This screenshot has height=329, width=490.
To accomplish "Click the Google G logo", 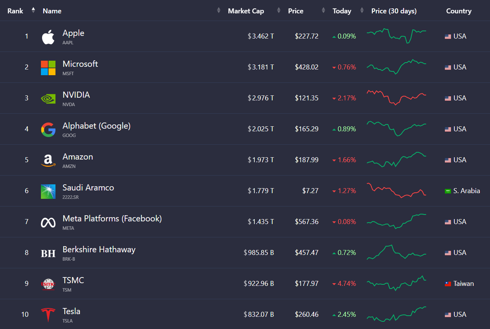I will (x=48, y=129).
